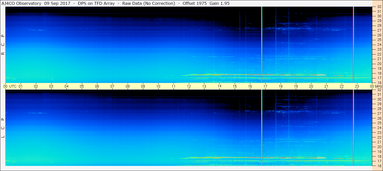
Task: Click the 16 MHz tick of LCP scale
Action: [x=379, y=166]
